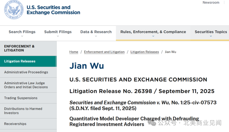Click the Enforcement & Litigation sidebar heading
The height and width of the screenshot is (132, 229).
(x=19, y=48)
